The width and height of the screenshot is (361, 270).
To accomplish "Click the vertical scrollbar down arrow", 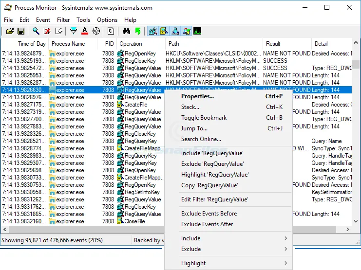I will pyautogui.click(x=356, y=221).
